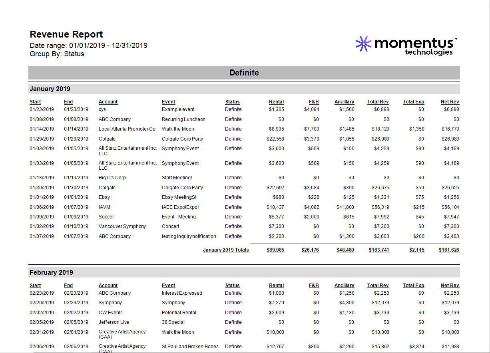Click the "Interest Expressed" event name

tap(182, 293)
